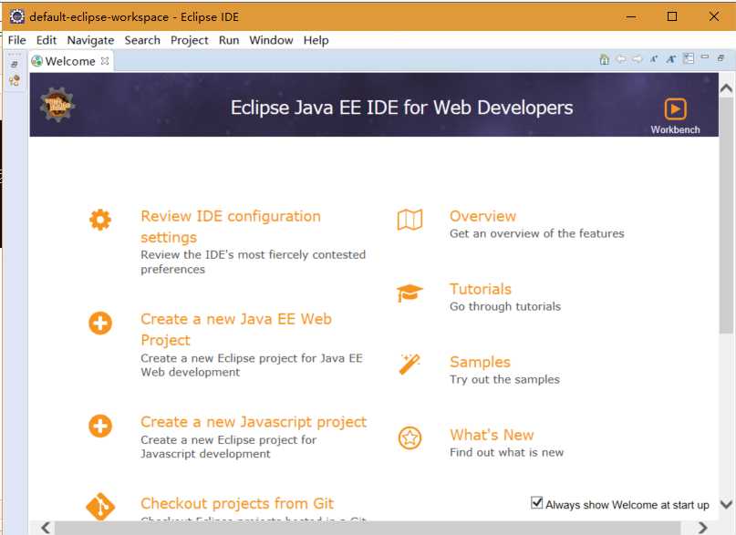Viewport: 736px width, 535px height.
Task: Click the vertical scrollbar down arrow
Action: click(726, 505)
